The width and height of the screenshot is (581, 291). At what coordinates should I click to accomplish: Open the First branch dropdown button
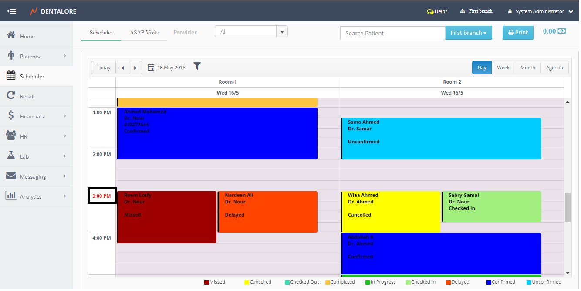click(x=468, y=33)
